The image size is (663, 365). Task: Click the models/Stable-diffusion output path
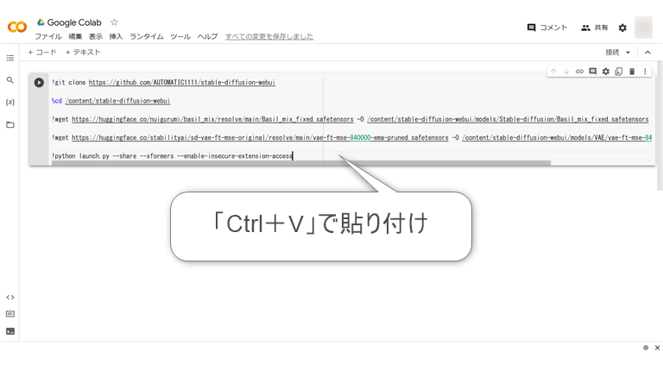508,119
